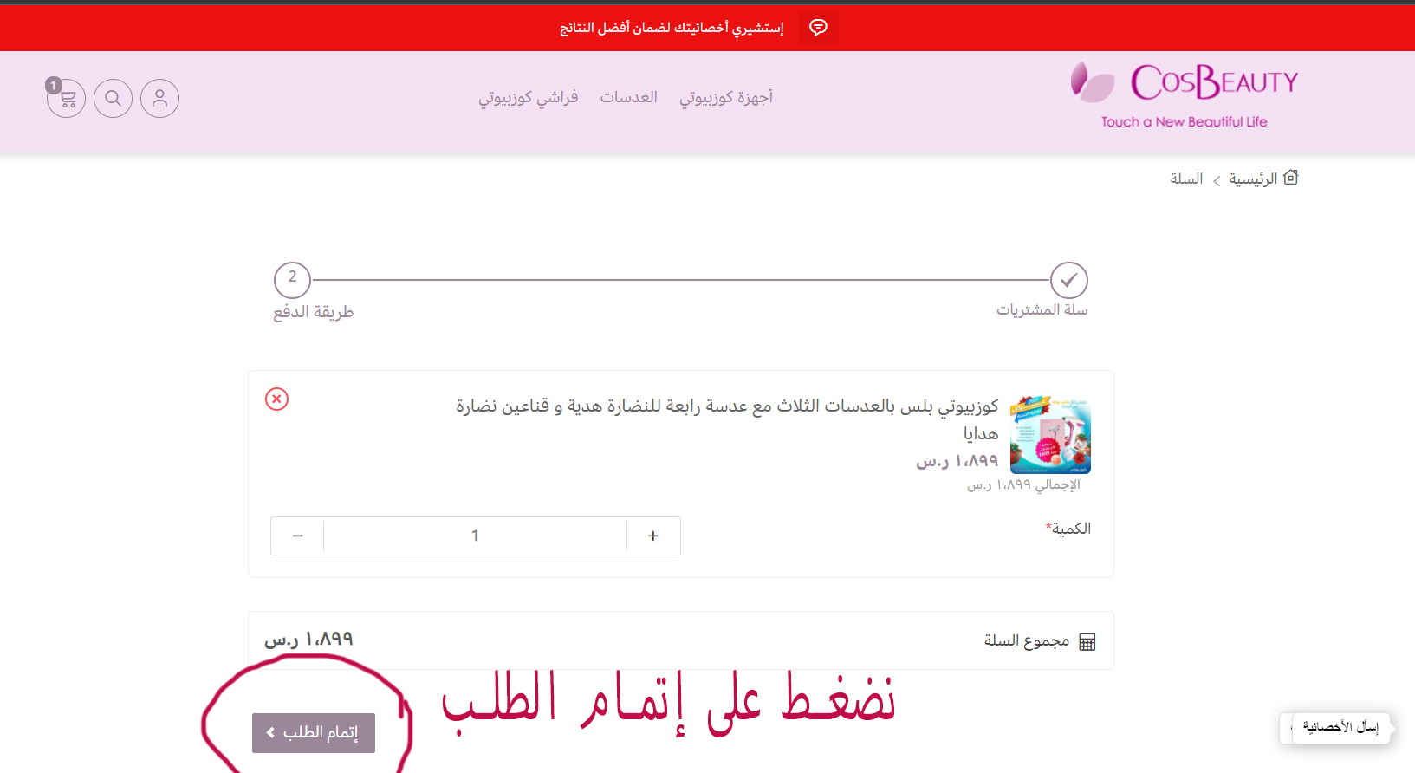
Task: Click the search magnifier icon
Action: point(113,99)
